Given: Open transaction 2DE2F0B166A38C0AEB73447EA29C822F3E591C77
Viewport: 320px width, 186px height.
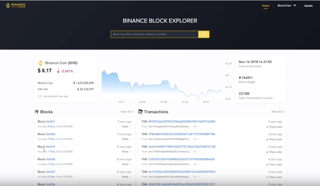Looking at the screenshot, I should [182, 184].
